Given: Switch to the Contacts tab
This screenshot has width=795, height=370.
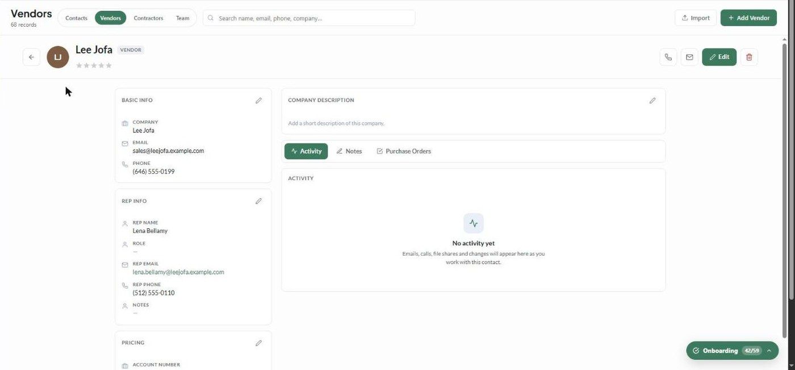Looking at the screenshot, I should coord(76,18).
